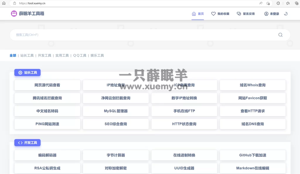This screenshot has height=174, width=300.
Task: Click the 搜索工具 search input field
Action: click(150, 35)
